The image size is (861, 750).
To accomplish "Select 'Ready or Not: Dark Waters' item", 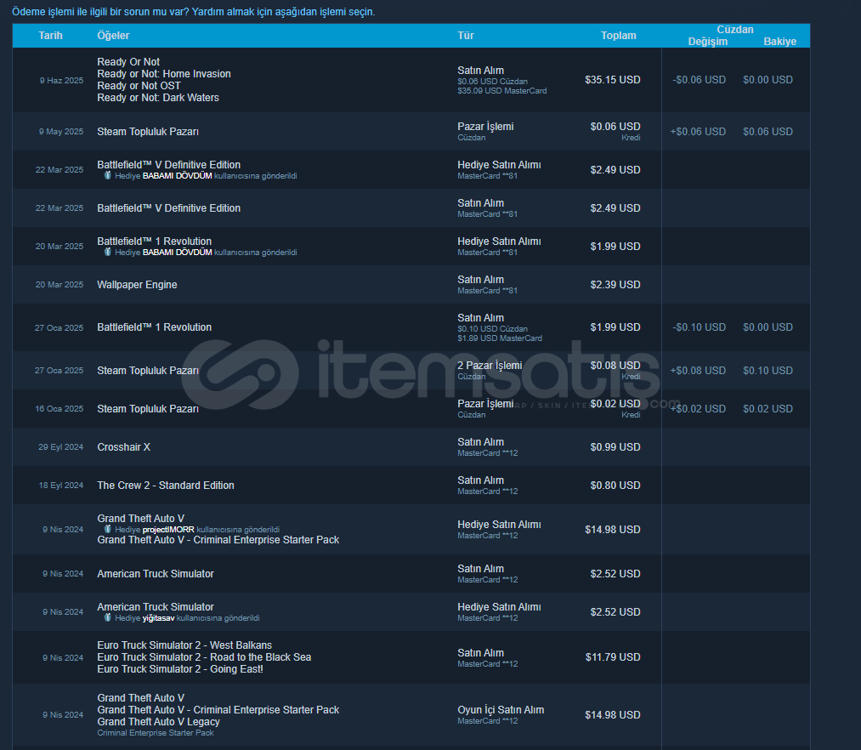I will [158, 98].
